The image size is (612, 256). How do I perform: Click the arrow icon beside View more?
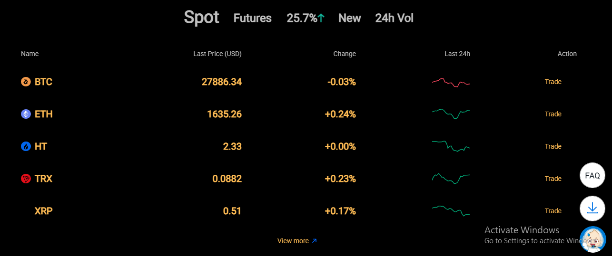coord(314,241)
